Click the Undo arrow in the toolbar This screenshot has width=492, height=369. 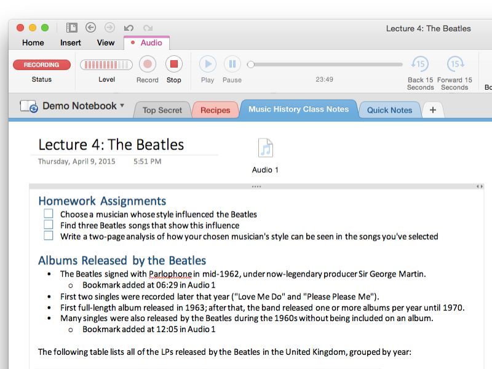point(129,27)
